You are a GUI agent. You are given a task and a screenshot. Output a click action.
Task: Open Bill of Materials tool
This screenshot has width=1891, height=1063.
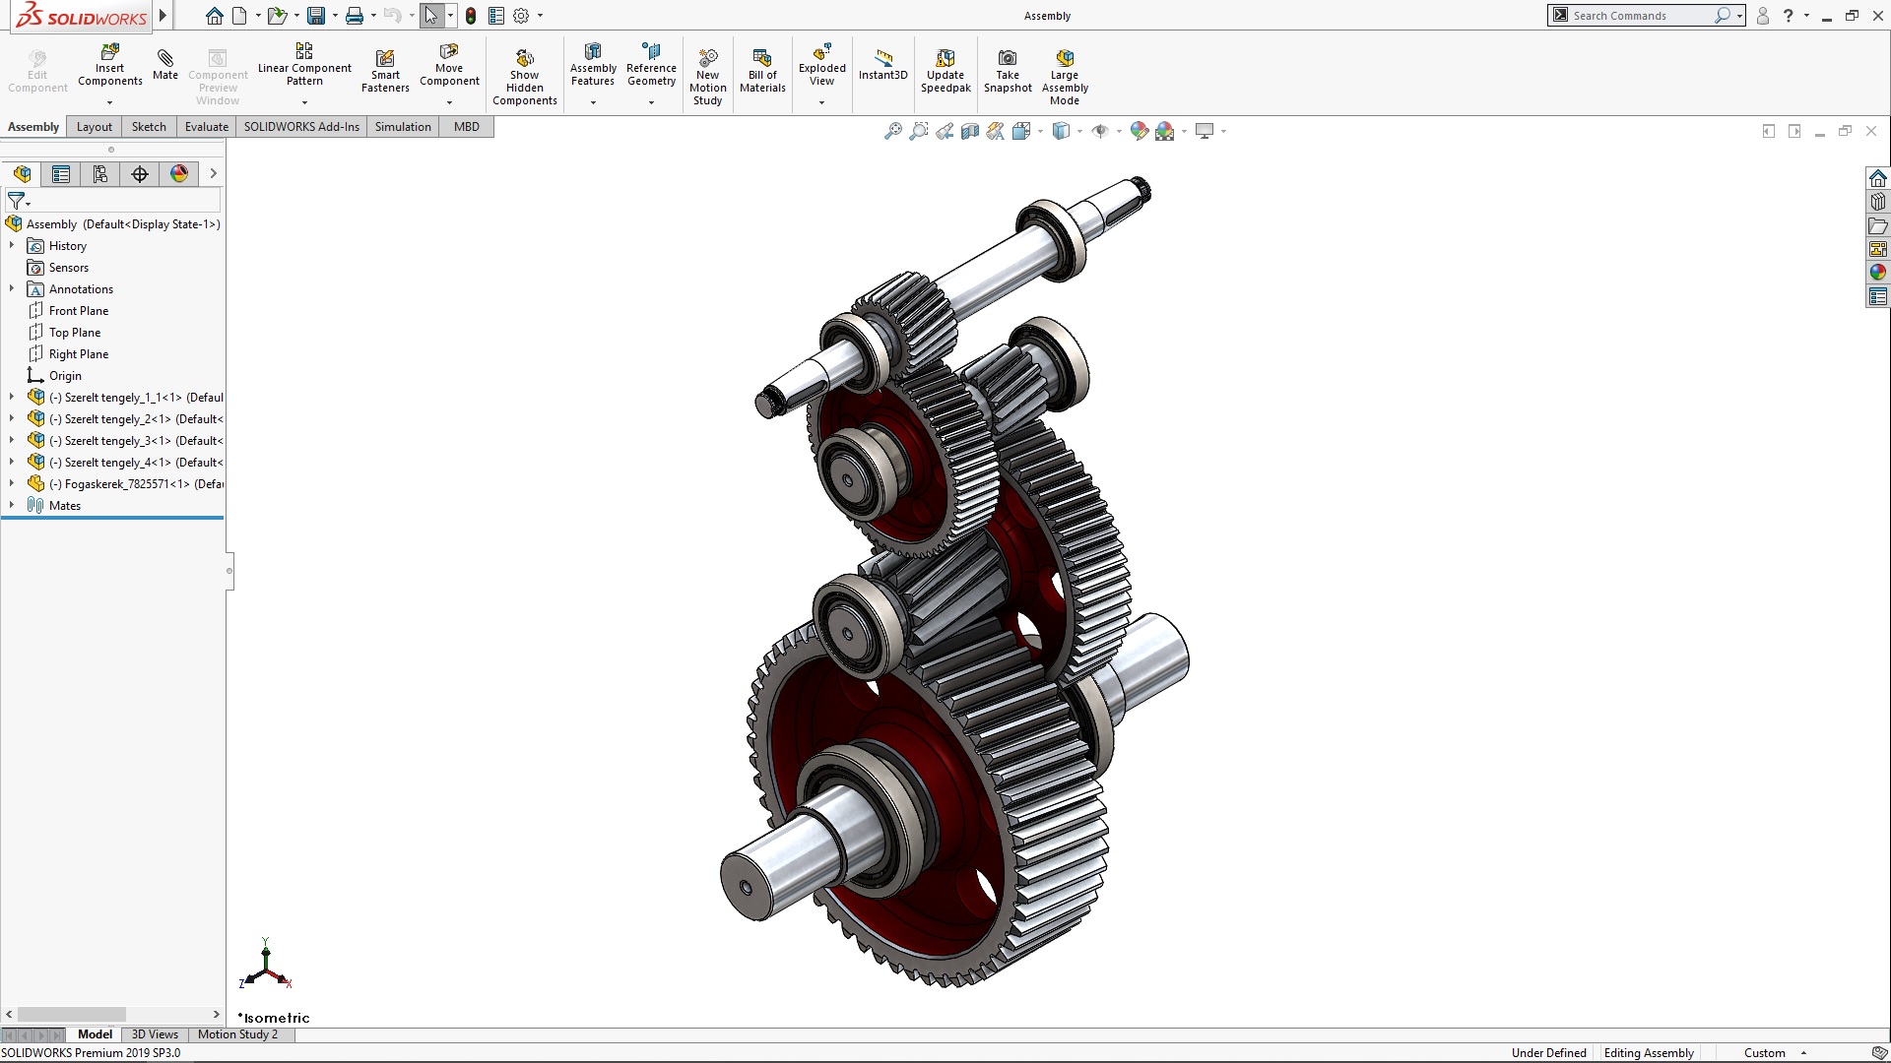pyautogui.click(x=762, y=58)
